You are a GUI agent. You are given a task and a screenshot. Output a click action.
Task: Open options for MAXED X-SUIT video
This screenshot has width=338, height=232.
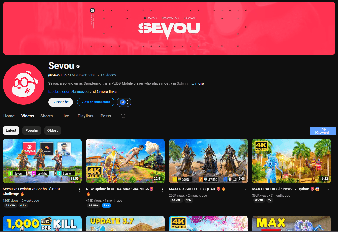point(246,190)
